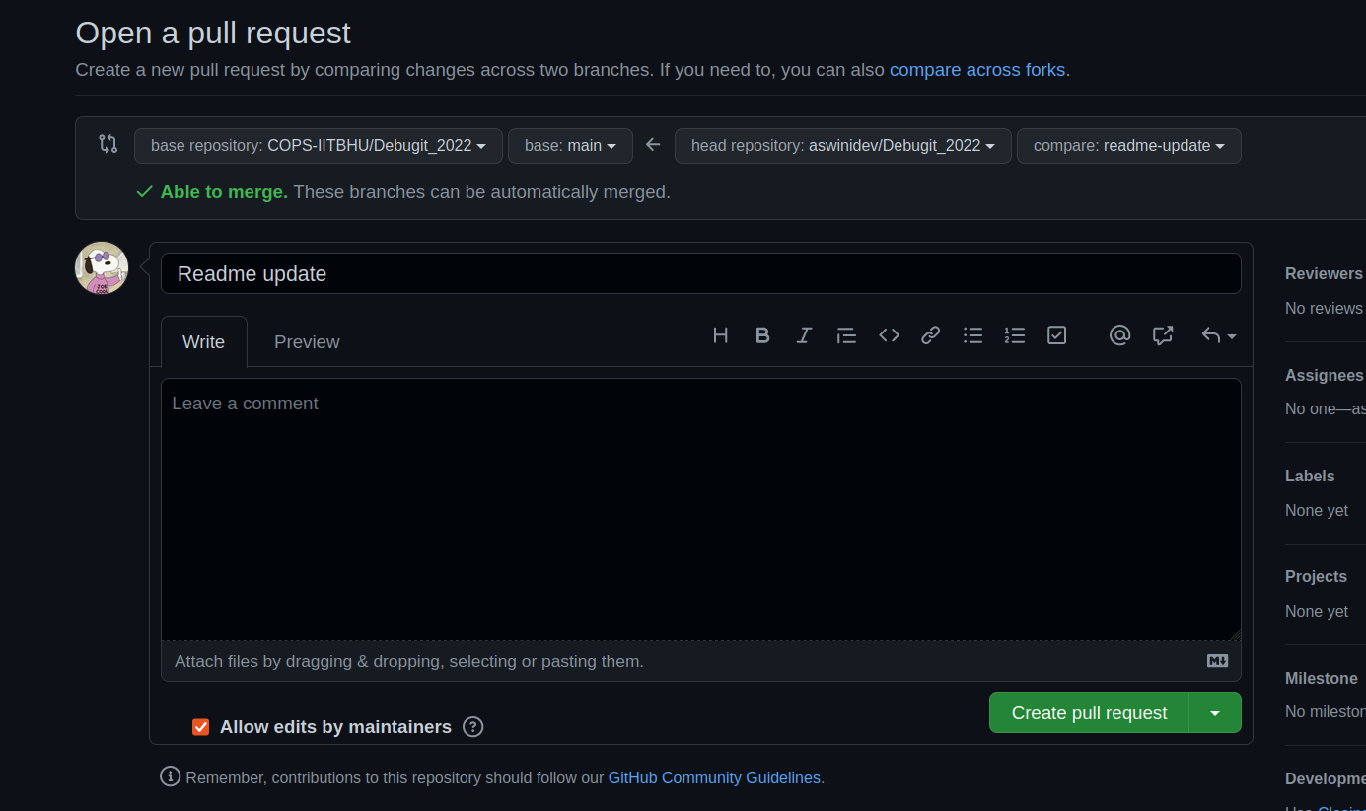Toggle Allow edits by maintainers checkbox
This screenshot has height=811, width=1366.
pos(201,727)
